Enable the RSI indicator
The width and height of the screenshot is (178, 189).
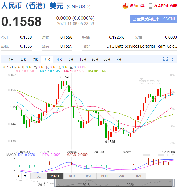pyautogui.click(x=88, y=176)
